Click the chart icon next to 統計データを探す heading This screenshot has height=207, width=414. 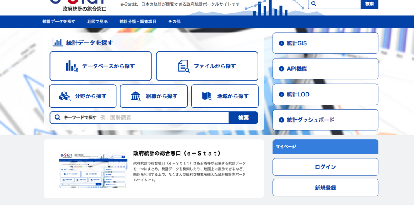[x=57, y=43]
